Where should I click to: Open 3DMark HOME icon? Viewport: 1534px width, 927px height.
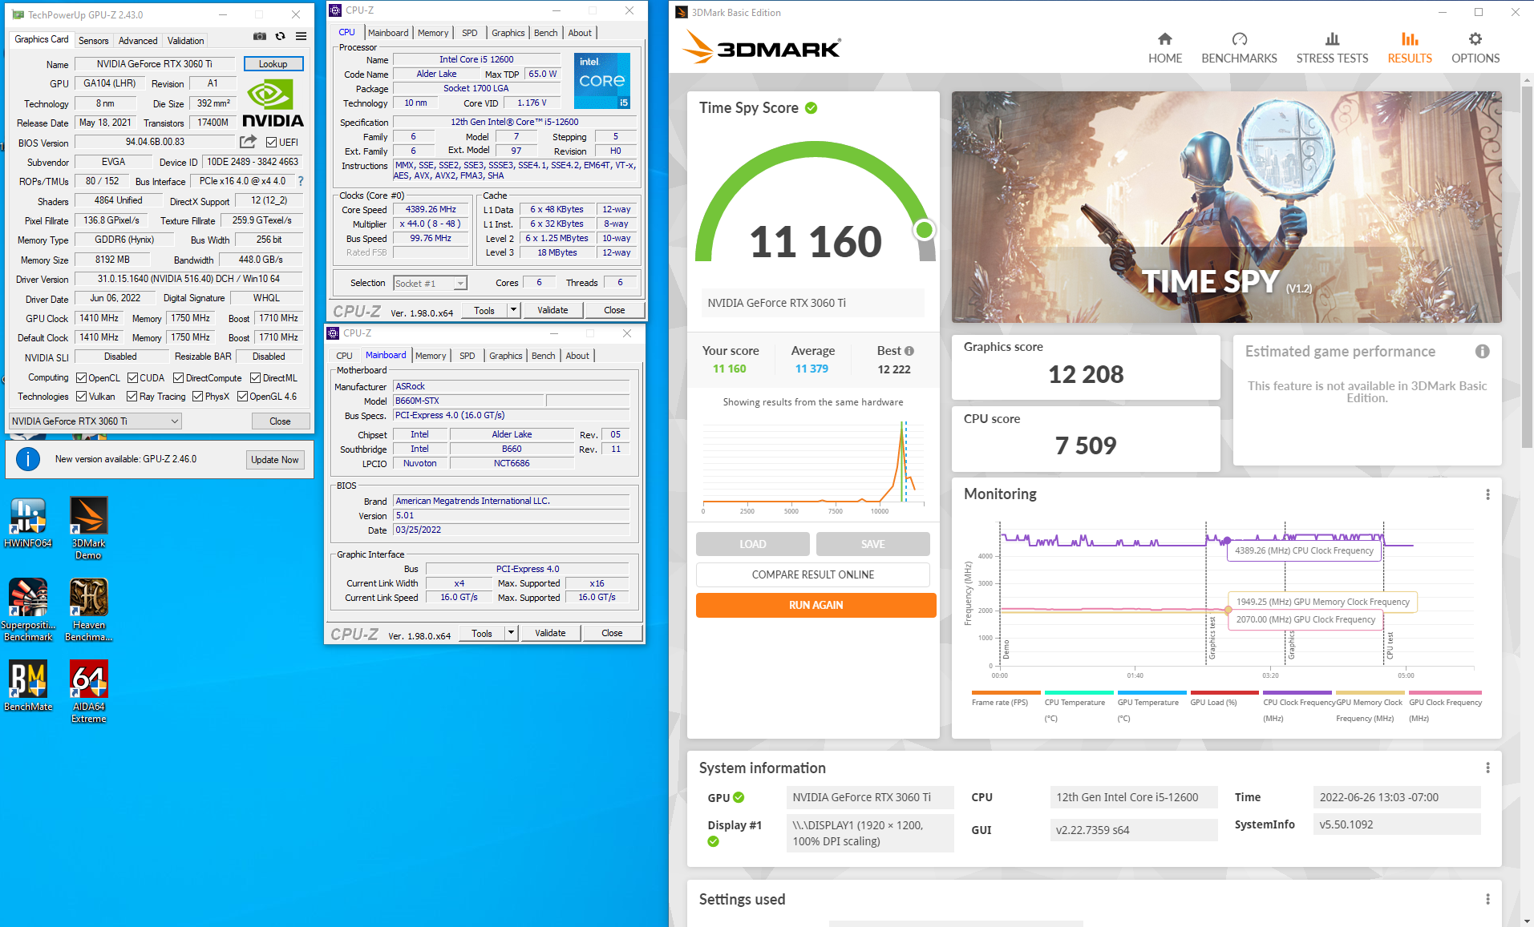pos(1164,48)
